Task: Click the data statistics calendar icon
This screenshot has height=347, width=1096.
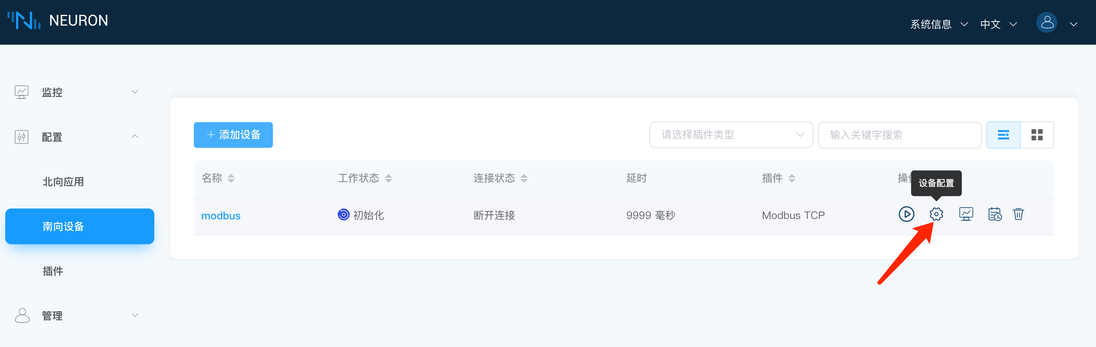Action: pyautogui.click(x=994, y=214)
